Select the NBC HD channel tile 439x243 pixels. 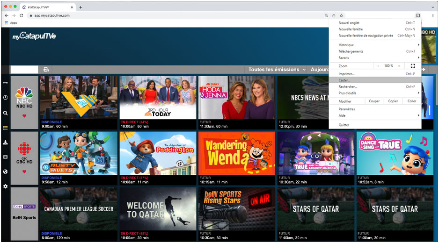pyautogui.click(x=24, y=102)
